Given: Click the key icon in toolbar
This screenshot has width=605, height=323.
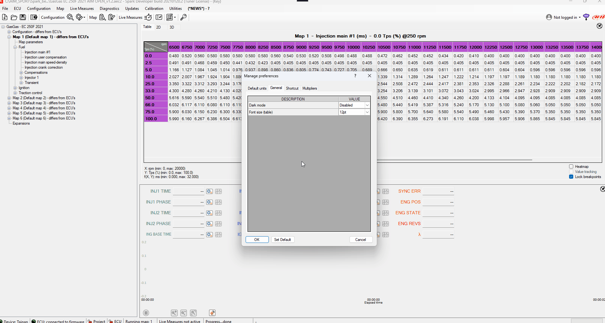Looking at the screenshot, I should click(183, 17).
